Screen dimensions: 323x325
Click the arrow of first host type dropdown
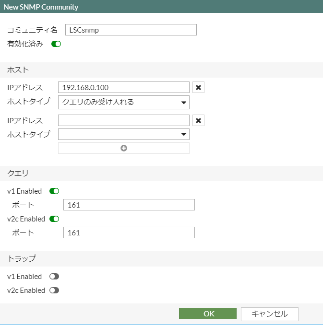tap(183, 103)
